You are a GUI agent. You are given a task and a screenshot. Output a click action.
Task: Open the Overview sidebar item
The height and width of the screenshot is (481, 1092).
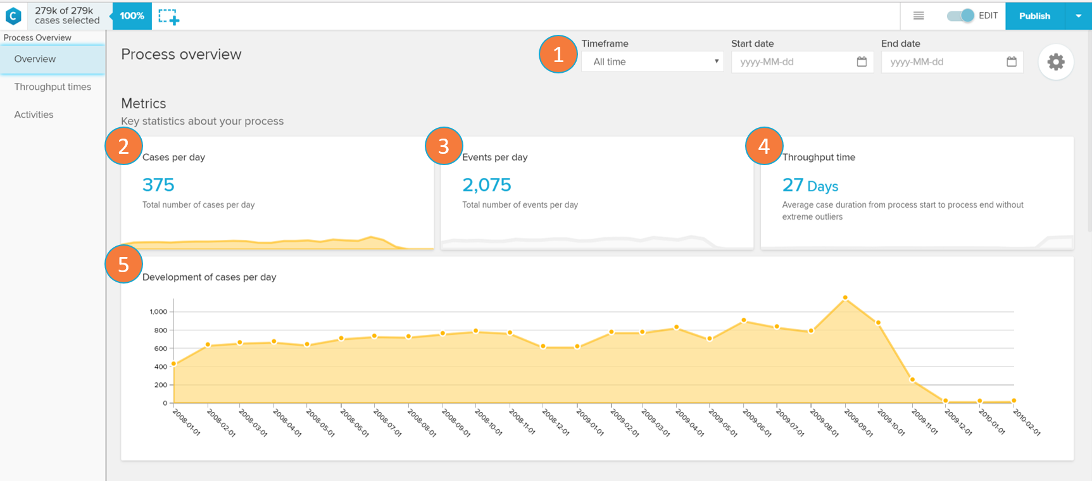35,59
